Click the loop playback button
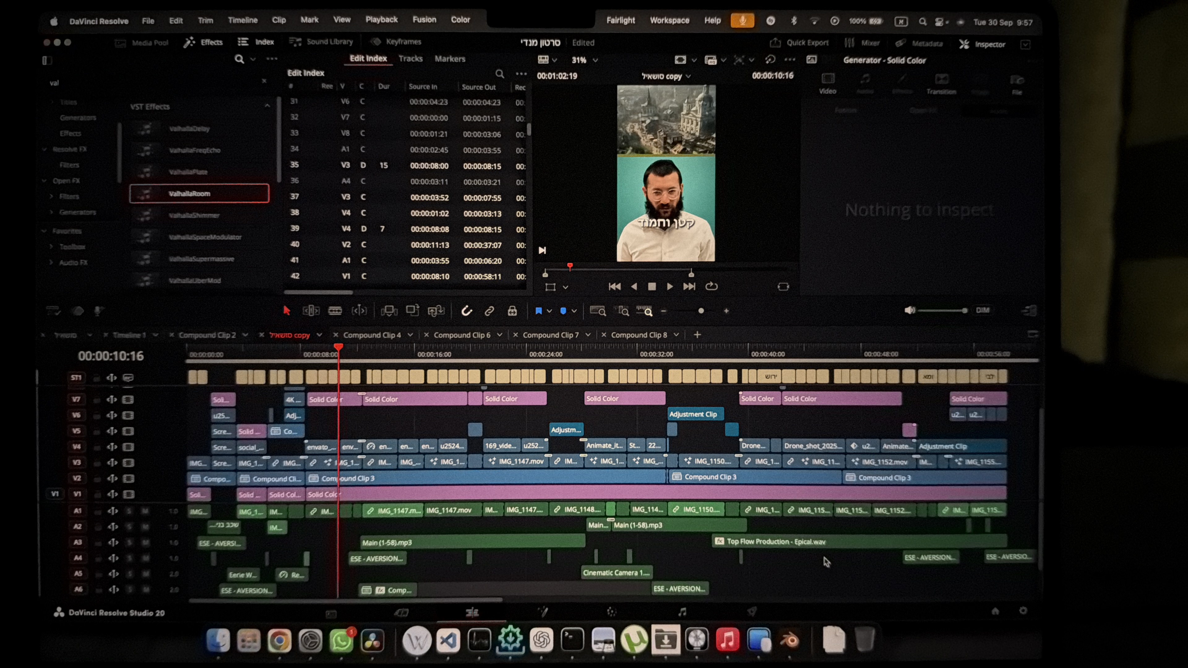Image resolution: width=1188 pixels, height=668 pixels. tap(711, 286)
